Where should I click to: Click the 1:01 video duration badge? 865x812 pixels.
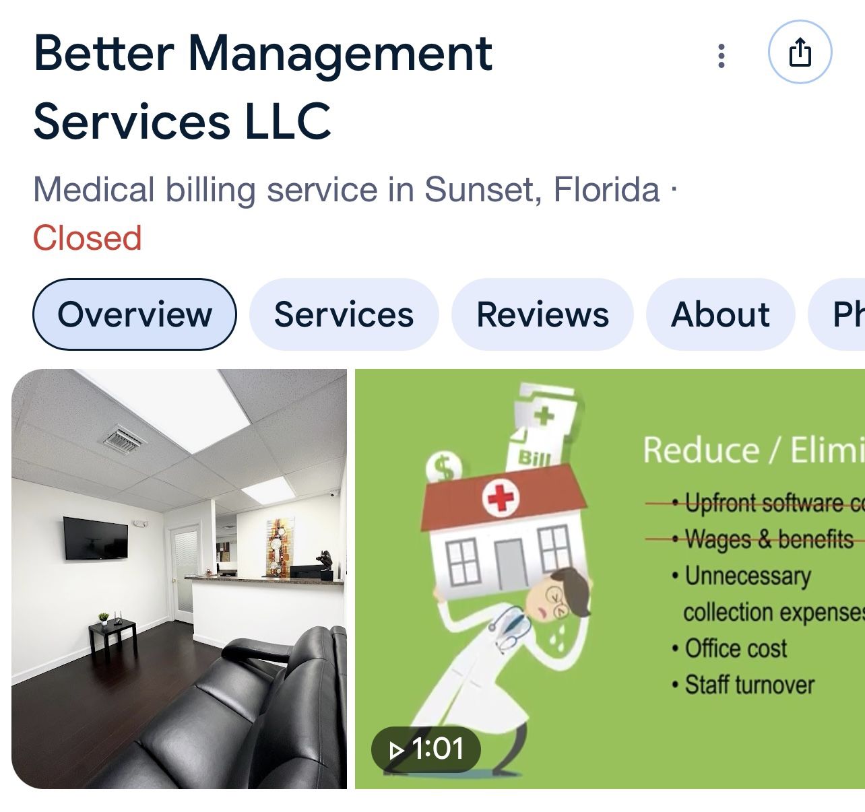426,749
